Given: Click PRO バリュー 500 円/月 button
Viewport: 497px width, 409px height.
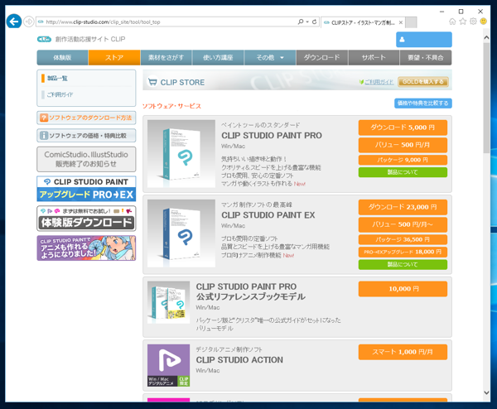Looking at the screenshot, I should [x=403, y=145].
